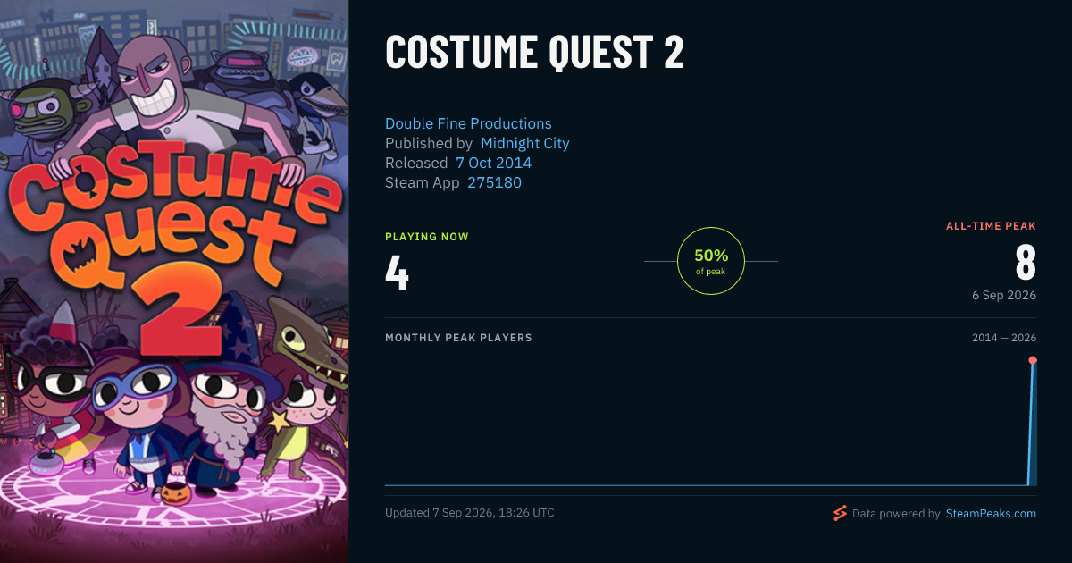Open the SteamPeaks.com link
This screenshot has height=563, width=1072.
coord(991,514)
